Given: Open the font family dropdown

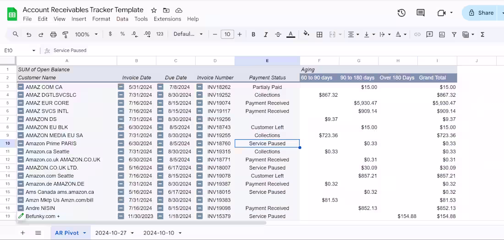Looking at the screenshot, I should tap(188, 34).
